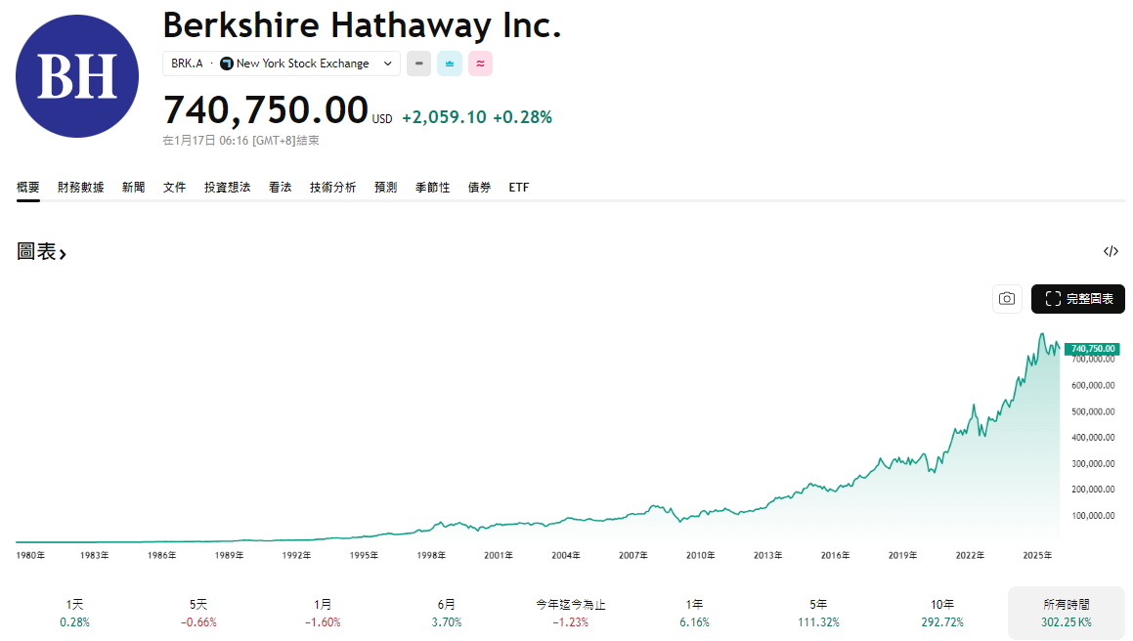Image resolution: width=1133 pixels, height=641 pixels.
Task: Take a chart snapshot with camera icon
Action: (x=1007, y=299)
